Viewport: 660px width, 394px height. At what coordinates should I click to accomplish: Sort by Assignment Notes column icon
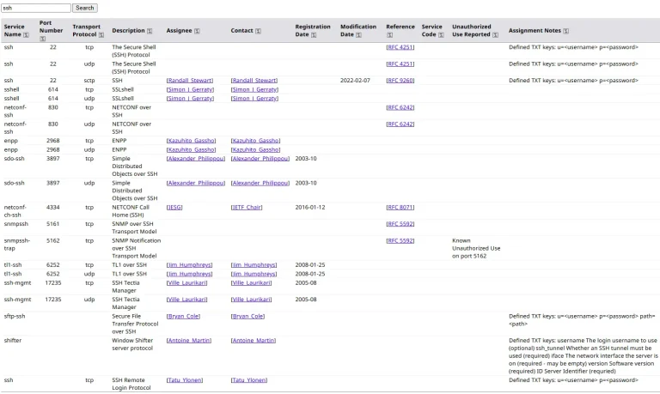click(x=565, y=31)
